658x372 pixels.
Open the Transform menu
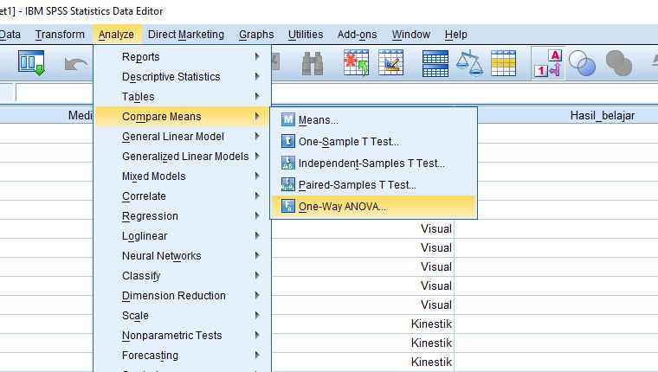pyautogui.click(x=60, y=35)
